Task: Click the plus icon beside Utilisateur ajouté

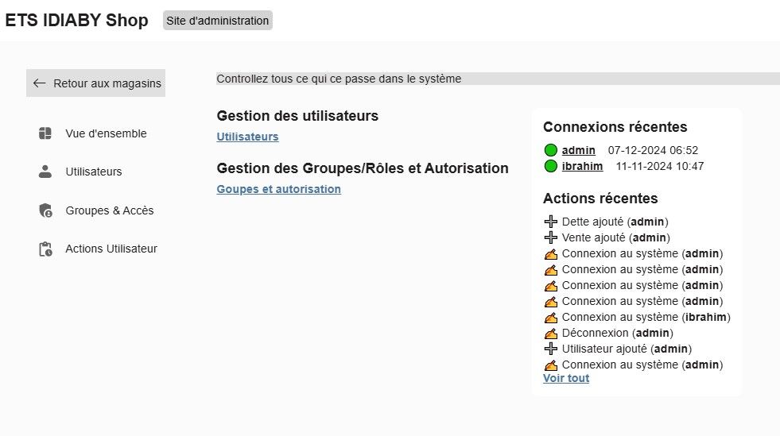Action: click(x=551, y=349)
